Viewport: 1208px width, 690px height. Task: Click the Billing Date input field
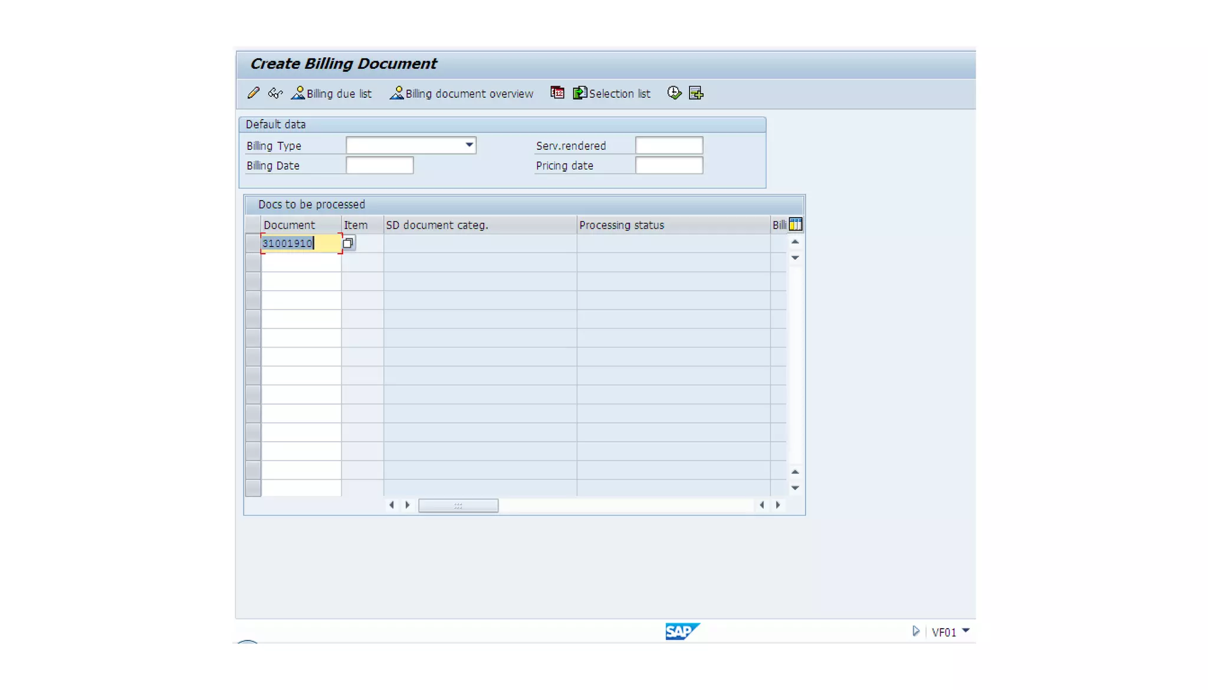(379, 166)
